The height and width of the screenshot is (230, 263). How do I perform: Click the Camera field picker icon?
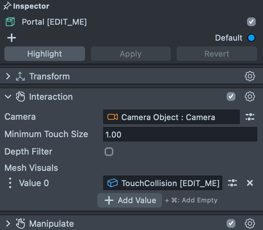pyautogui.click(x=250, y=117)
